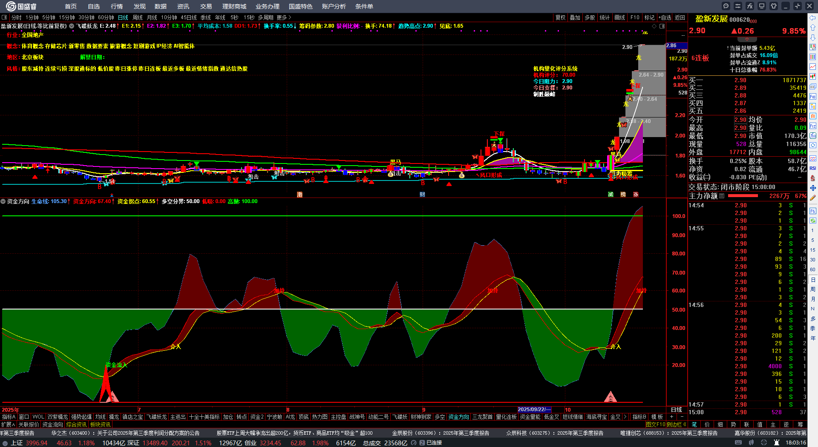Screen dimensions: 818x447
Task: Click the 2025/09/22 date marker on timeline
Action: pyautogui.click(x=534, y=410)
